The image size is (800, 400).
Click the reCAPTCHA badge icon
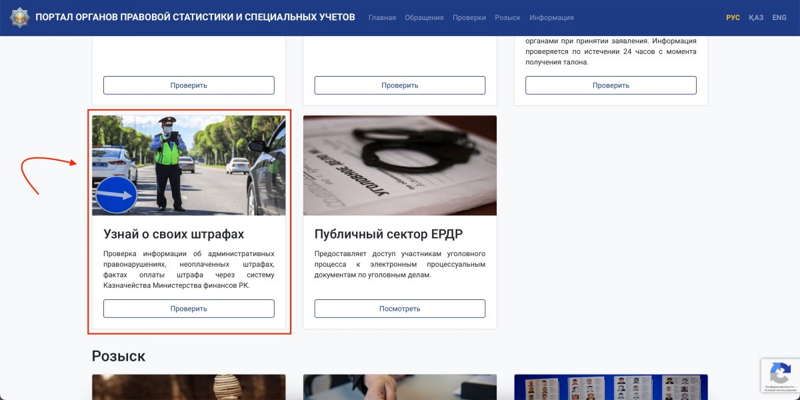[780, 372]
